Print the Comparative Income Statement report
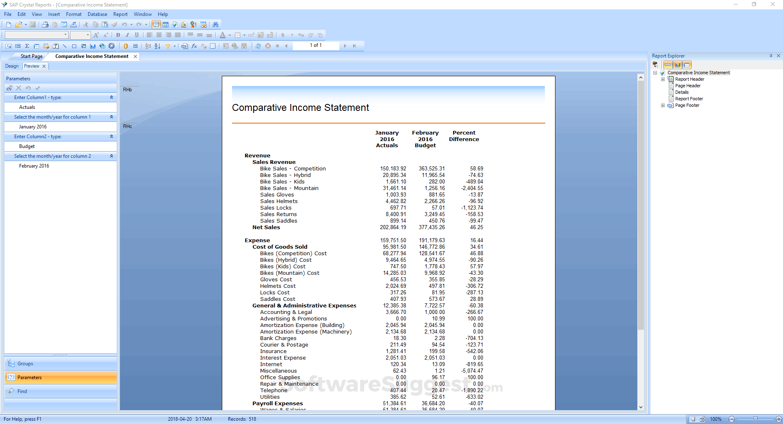Viewport: 783px width, 424px height. 45,24
